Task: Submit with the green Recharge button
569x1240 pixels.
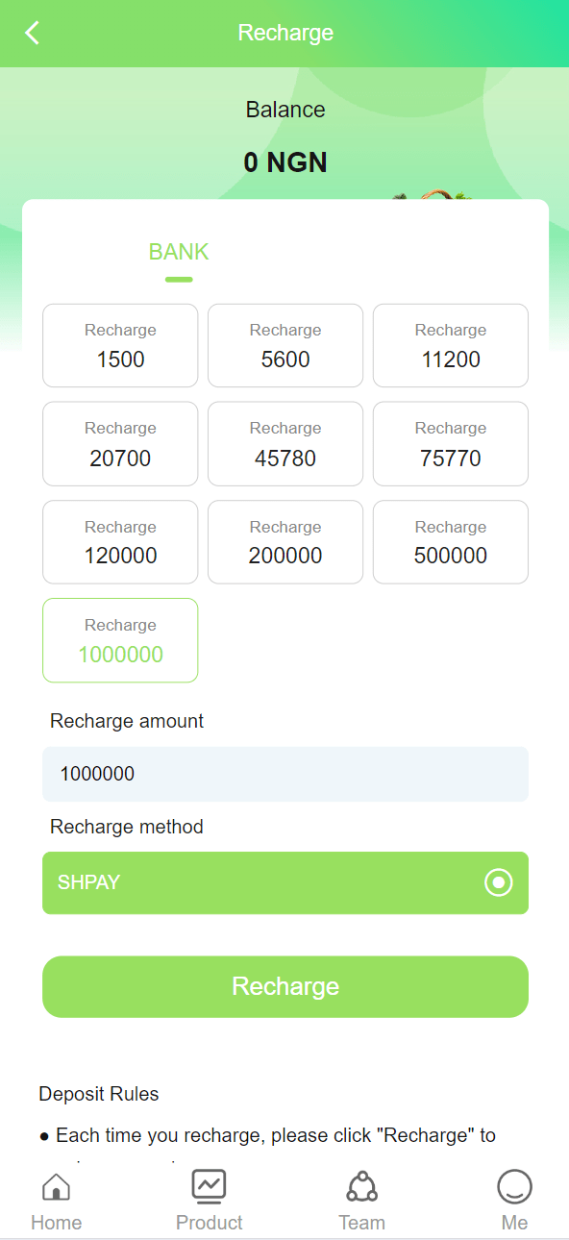Action: click(285, 986)
